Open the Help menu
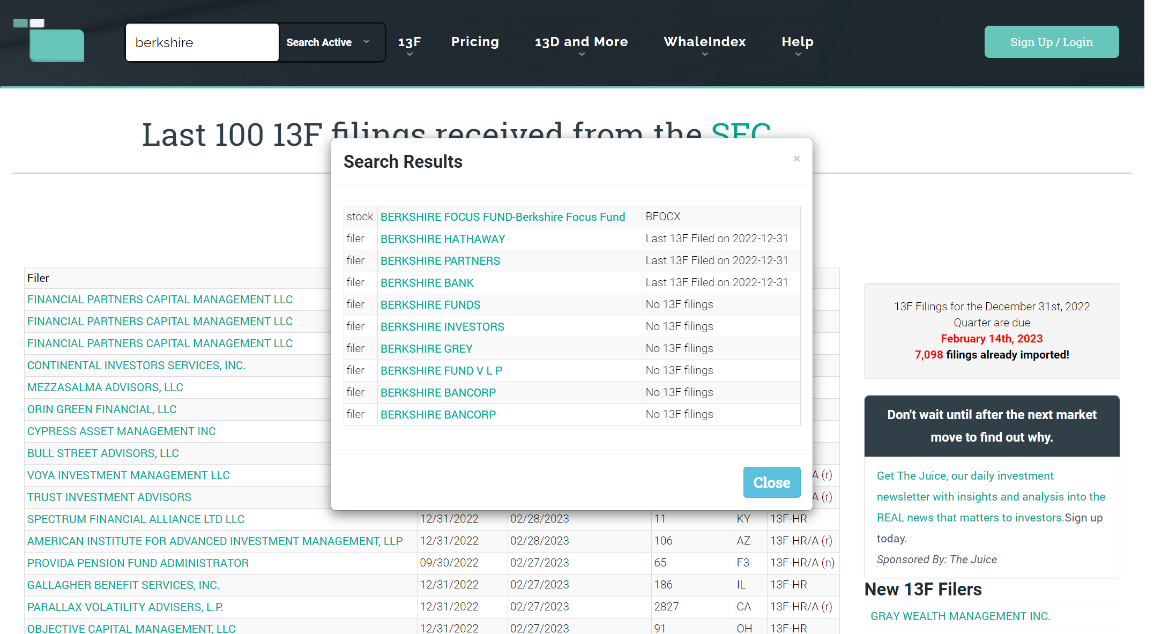1154x634 pixels. [798, 42]
